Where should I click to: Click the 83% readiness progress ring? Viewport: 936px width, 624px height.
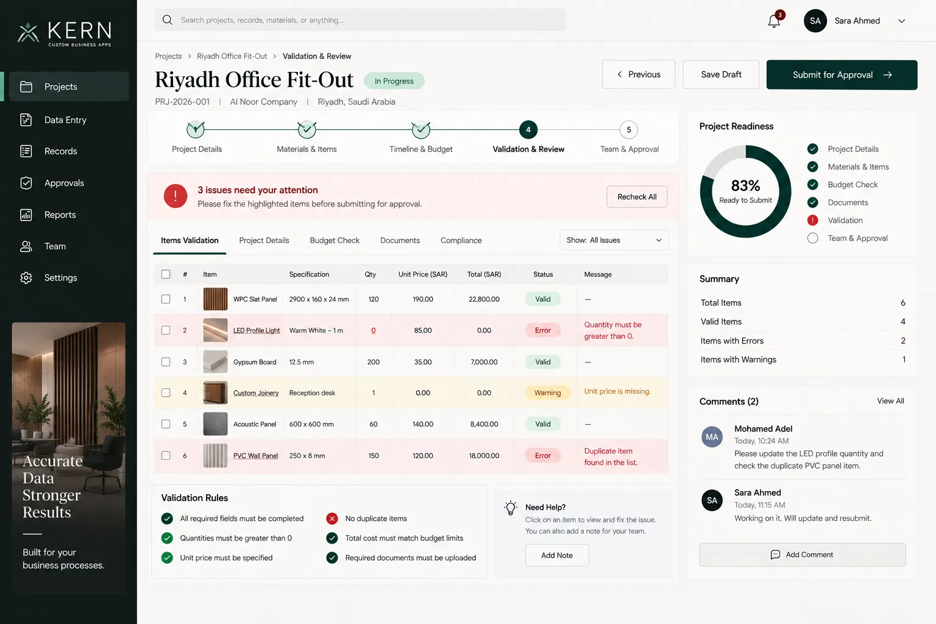click(x=745, y=191)
